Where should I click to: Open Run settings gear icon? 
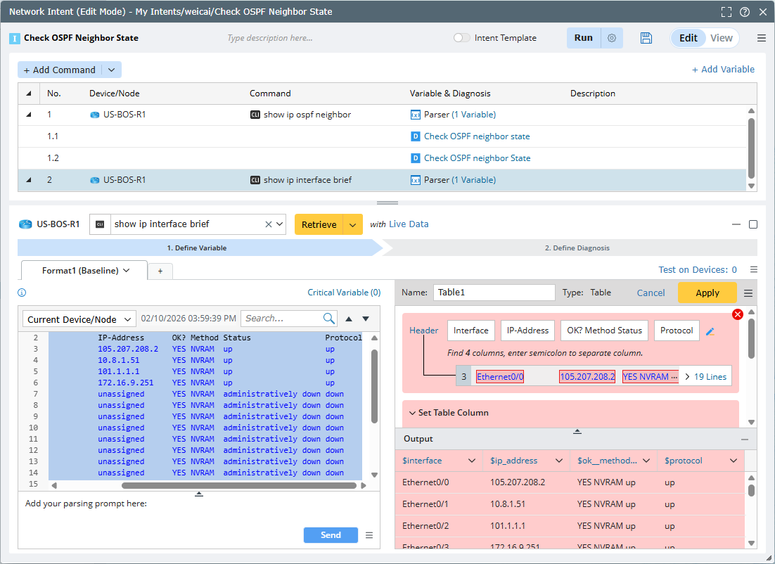coord(612,38)
